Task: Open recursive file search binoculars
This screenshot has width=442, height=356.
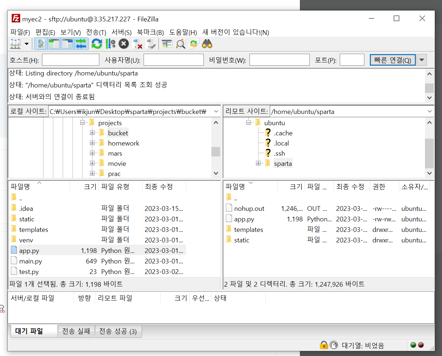Action: tap(207, 44)
